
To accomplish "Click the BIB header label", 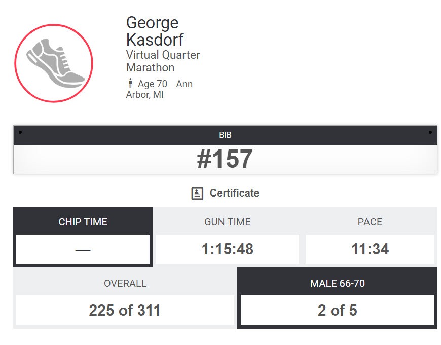I will [x=225, y=135].
